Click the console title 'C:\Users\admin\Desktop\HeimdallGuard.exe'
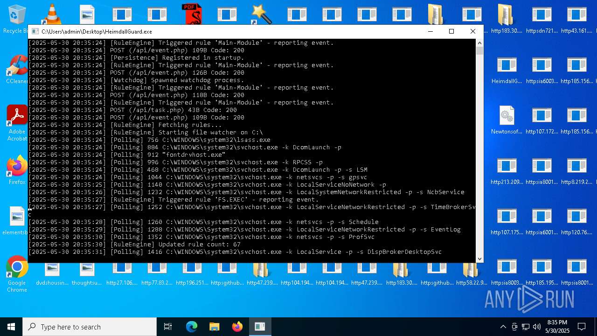This screenshot has height=336, width=597. pyautogui.click(x=97, y=32)
